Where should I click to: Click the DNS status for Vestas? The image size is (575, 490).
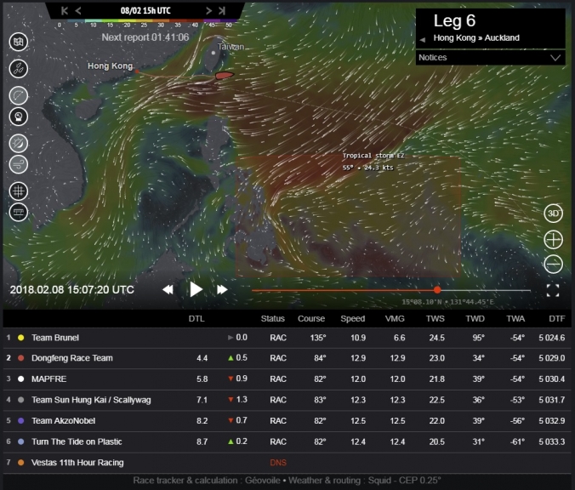[278, 463]
